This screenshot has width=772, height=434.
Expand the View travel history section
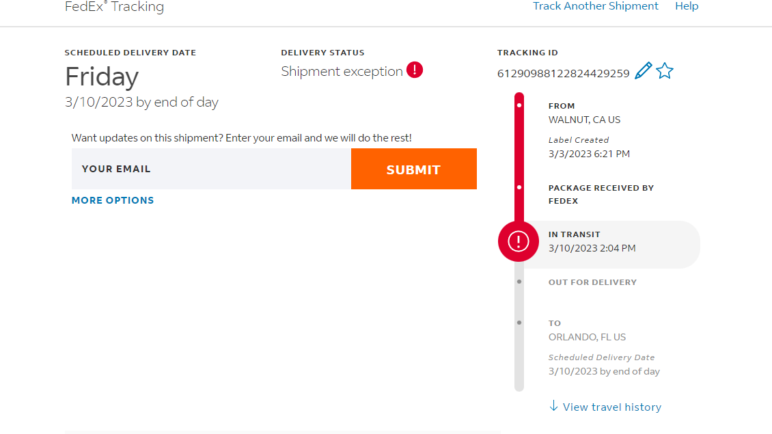pos(611,407)
